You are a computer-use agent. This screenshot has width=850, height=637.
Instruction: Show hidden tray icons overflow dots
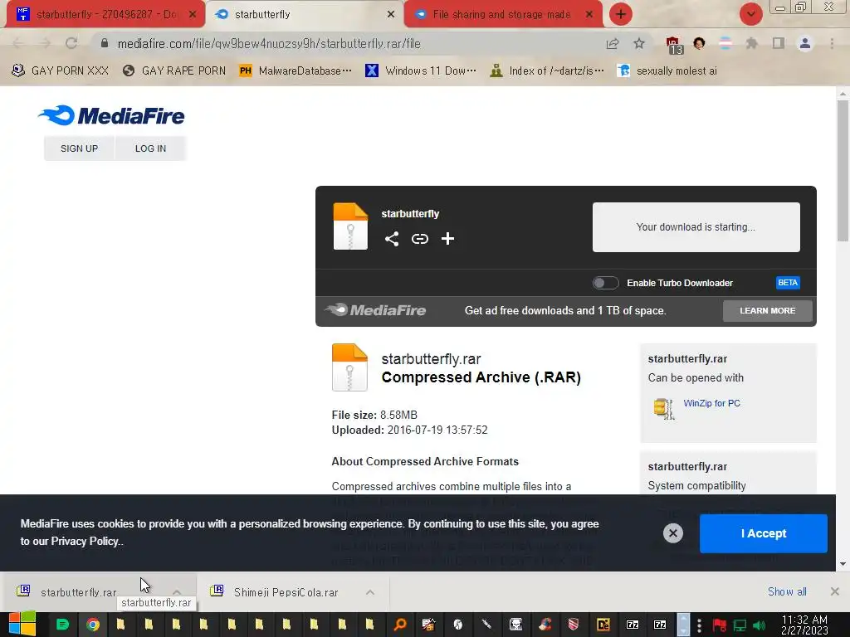[699, 625]
